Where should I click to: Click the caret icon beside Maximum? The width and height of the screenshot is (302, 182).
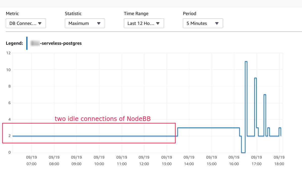tap(99, 23)
